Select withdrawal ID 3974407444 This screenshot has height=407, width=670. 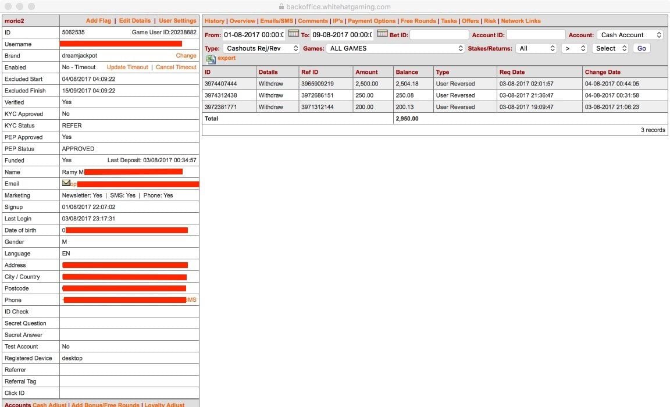tap(220, 84)
